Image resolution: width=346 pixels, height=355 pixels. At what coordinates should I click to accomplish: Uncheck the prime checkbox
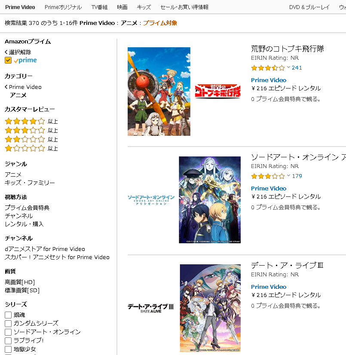coord(8,60)
